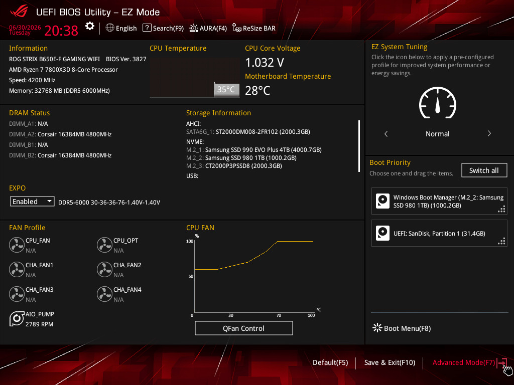Screen dimensions: 514x385
Task: Click the date 06/30/2026
Action: (x=25, y=27)
